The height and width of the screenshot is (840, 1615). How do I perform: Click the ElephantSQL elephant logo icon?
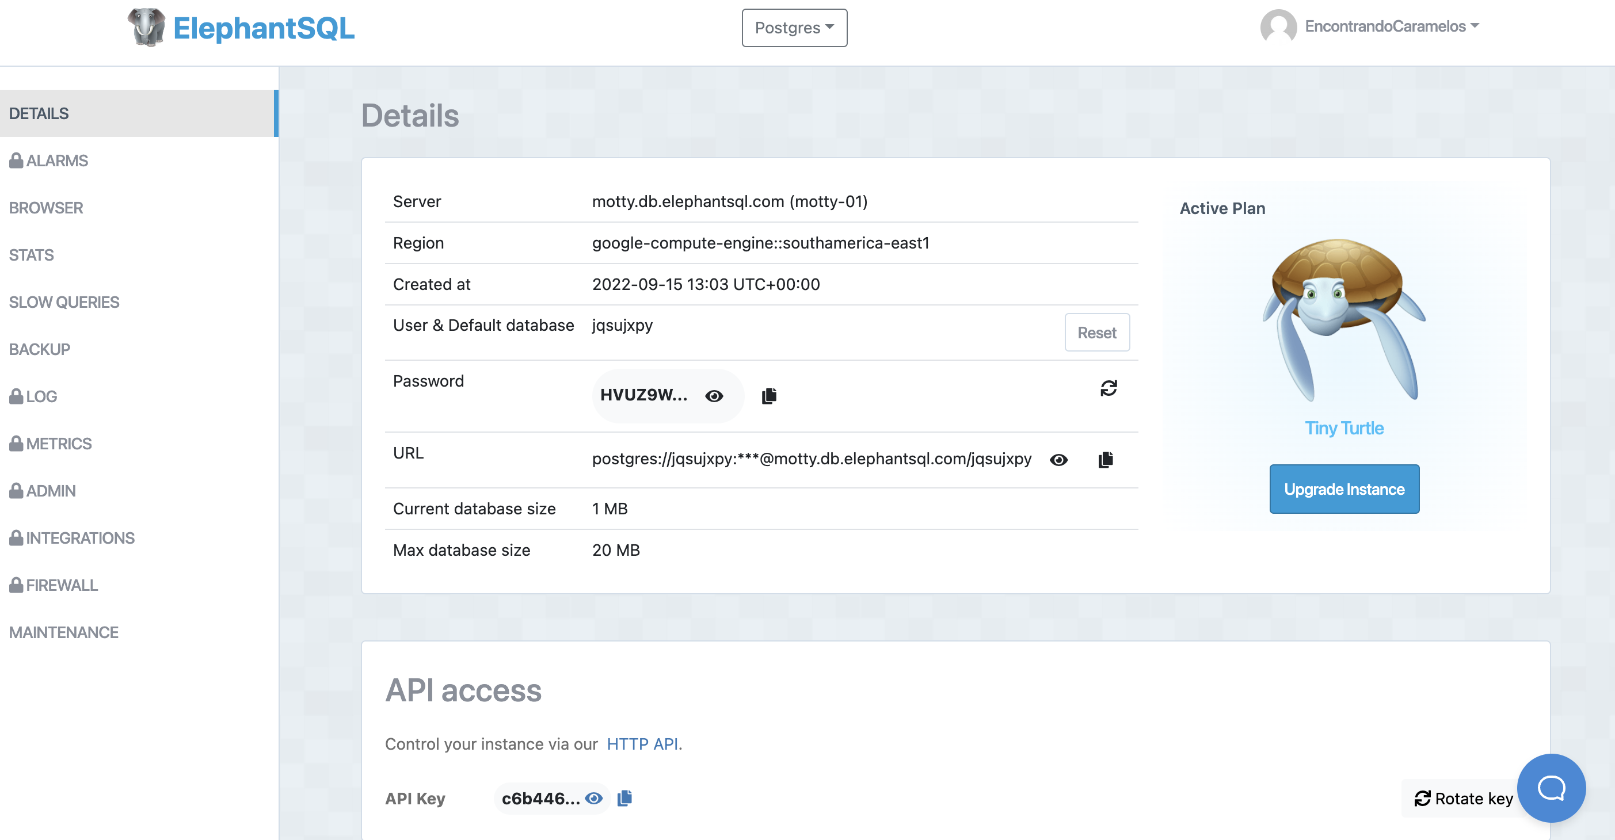(146, 28)
